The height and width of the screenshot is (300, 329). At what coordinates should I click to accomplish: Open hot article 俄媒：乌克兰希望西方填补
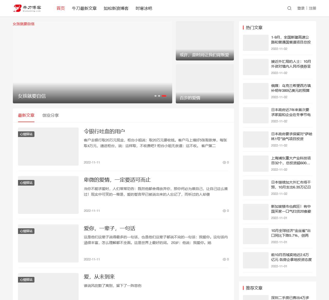click(x=291, y=88)
